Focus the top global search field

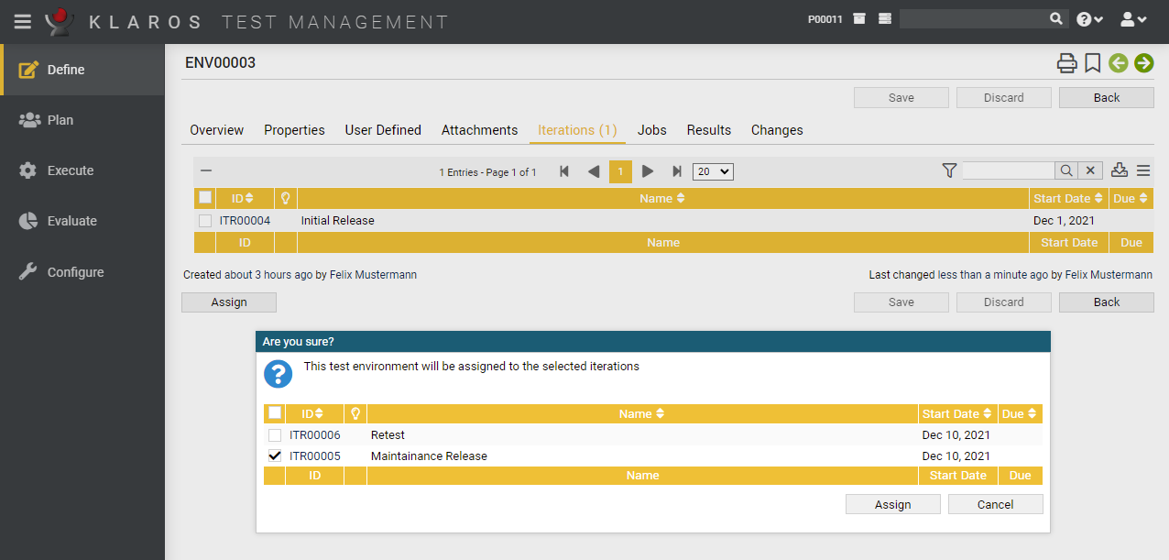tap(973, 18)
